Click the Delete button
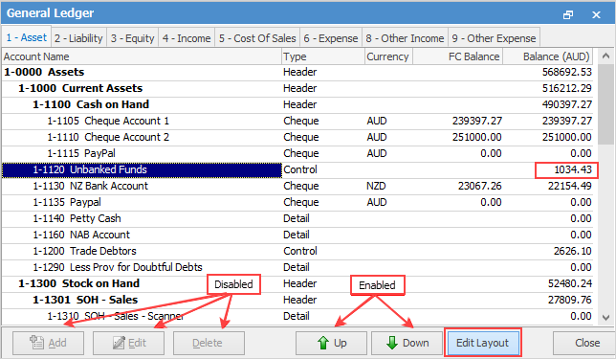616x359 pixels. 209,343
